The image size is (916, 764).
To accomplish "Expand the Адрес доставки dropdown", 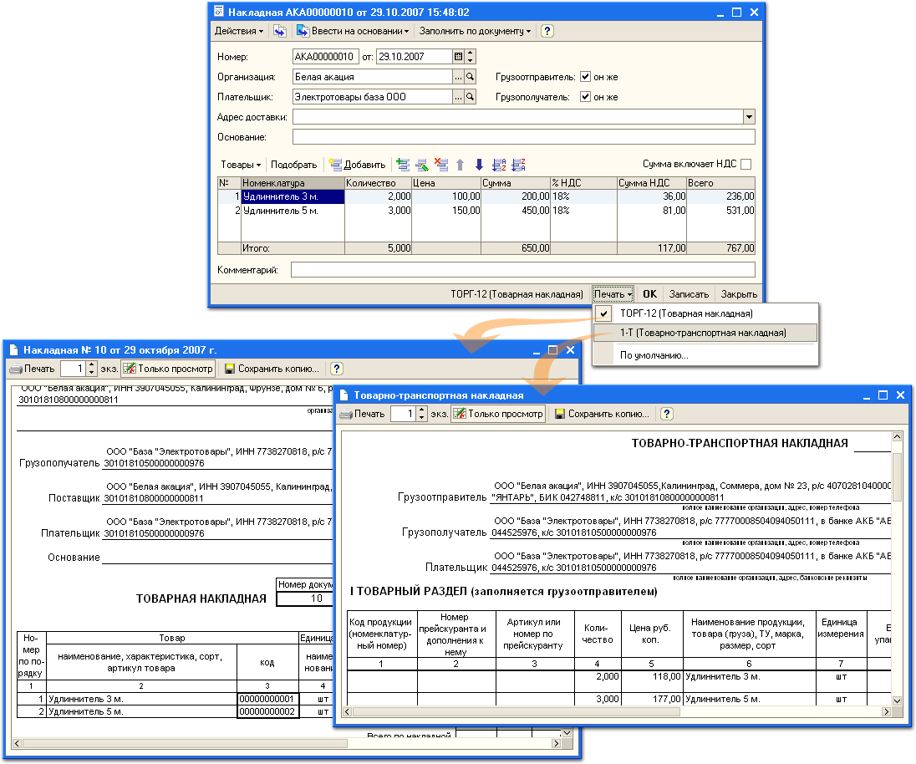I will (748, 117).
